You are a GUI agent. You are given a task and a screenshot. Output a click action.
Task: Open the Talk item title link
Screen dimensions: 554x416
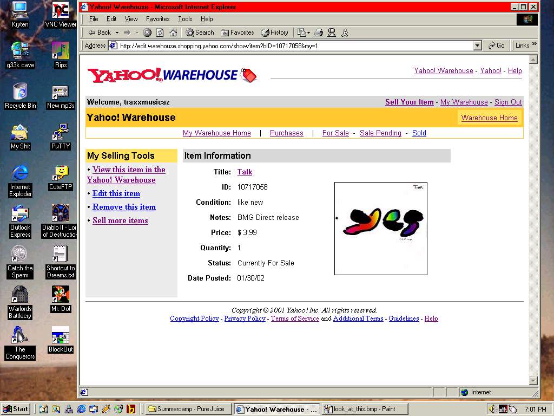click(245, 172)
